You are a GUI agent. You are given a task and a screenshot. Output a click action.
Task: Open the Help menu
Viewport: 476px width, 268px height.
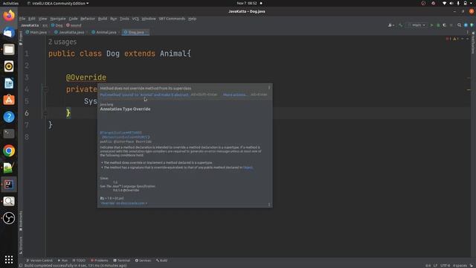pyautogui.click(x=192, y=19)
